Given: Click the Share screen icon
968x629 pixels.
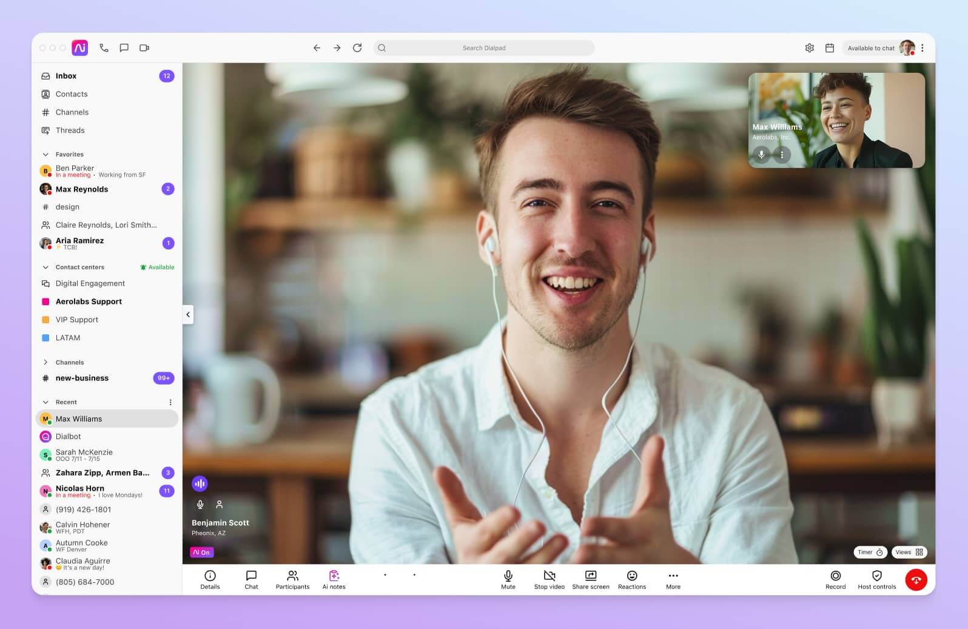Looking at the screenshot, I should tap(590, 576).
